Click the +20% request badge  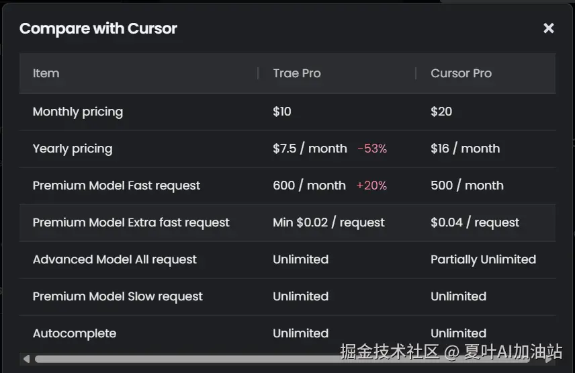coord(371,185)
